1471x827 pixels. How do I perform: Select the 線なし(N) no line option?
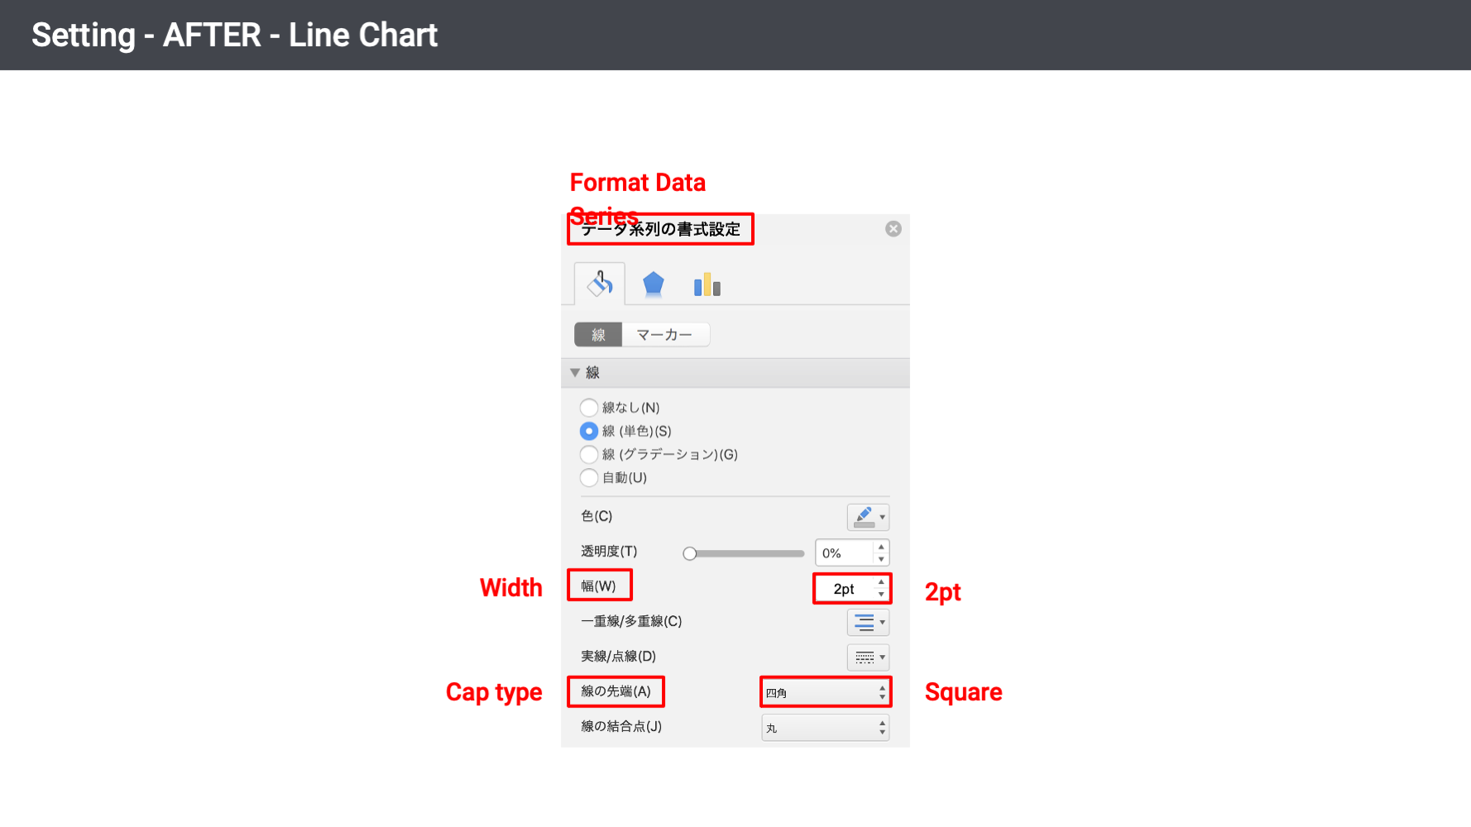tap(589, 408)
